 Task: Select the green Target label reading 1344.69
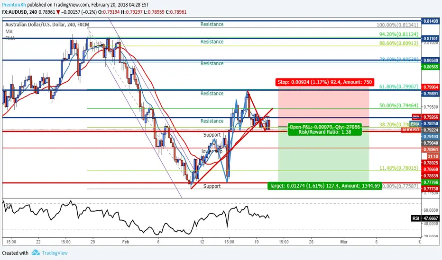pos(325,186)
